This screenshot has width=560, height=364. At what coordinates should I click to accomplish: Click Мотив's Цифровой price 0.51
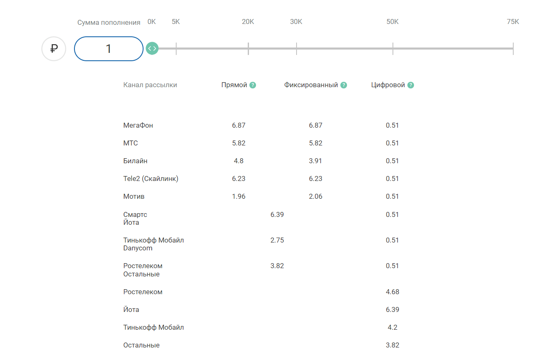[392, 196]
